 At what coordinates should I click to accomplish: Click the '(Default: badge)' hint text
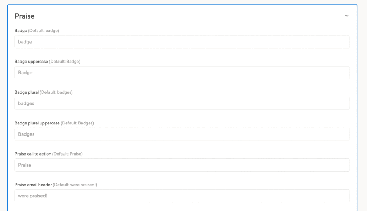coord(43,31)
